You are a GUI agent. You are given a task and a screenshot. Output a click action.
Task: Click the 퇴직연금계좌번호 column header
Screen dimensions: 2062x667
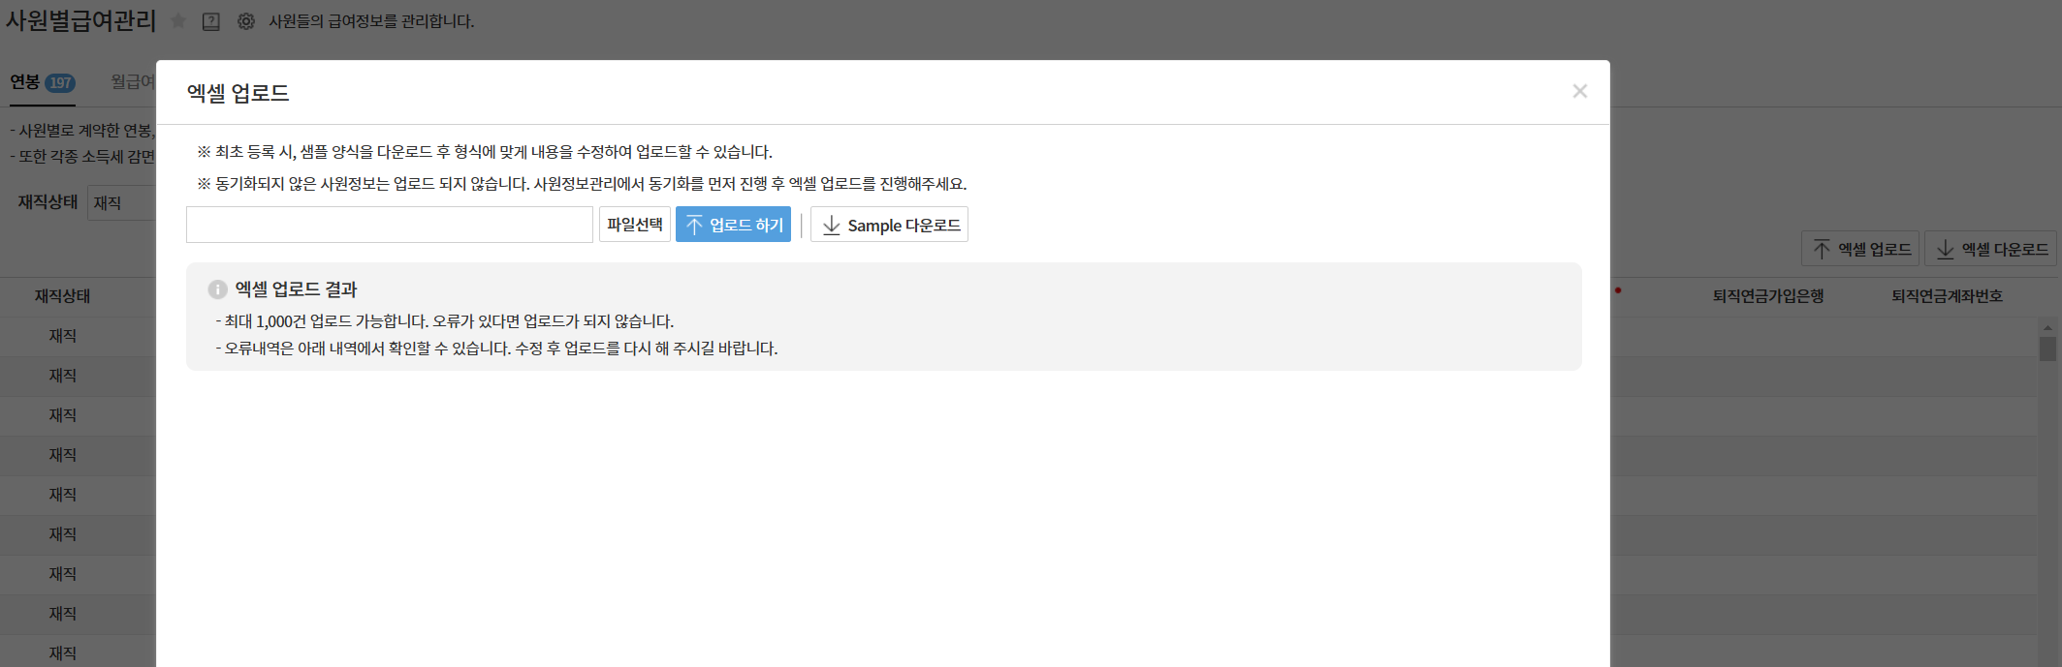[x=1947, y=296]
